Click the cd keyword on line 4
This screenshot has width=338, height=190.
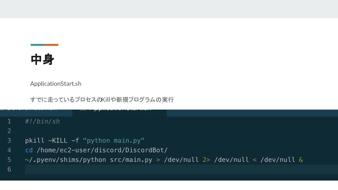click(29, 150)
